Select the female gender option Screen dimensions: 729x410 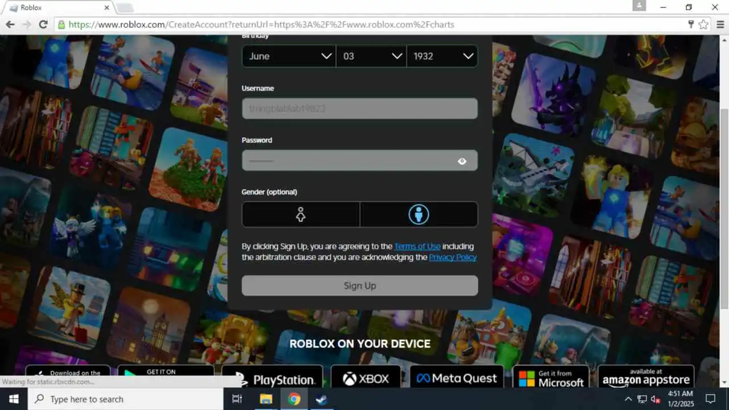click(301, 214)
